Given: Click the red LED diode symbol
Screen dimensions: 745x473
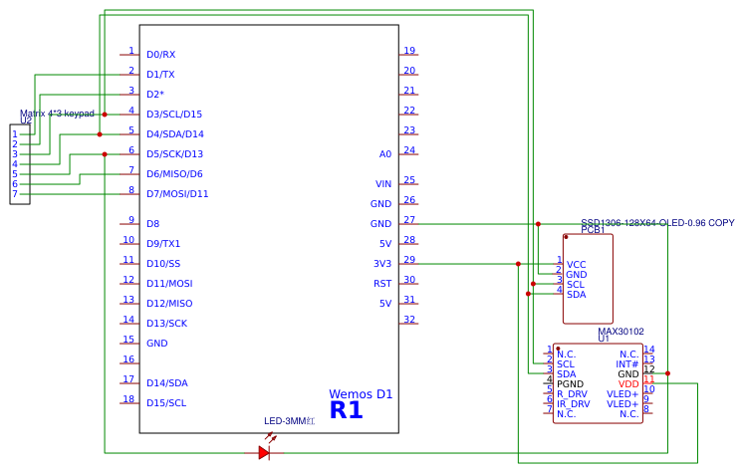Looking at the screenshot, I should [264, 452].
